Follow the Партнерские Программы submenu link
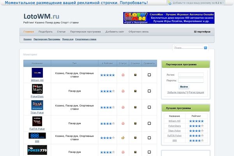 coord(47,39)
